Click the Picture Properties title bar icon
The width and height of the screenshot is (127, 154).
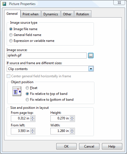tap(4, 4)
